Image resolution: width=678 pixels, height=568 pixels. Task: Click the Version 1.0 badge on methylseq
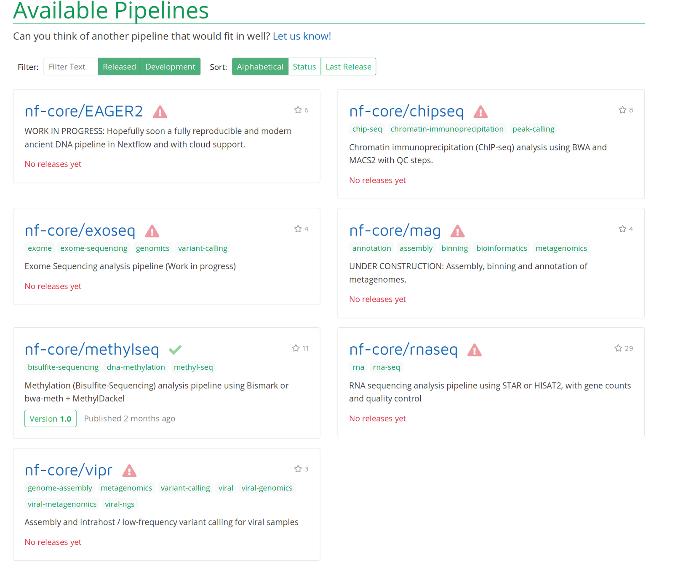pyautogui.click(x=51, y=419)
